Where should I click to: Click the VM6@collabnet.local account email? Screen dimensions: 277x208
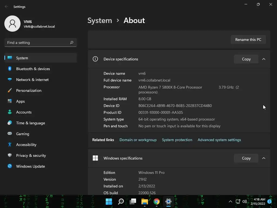[x=39, y=27]
